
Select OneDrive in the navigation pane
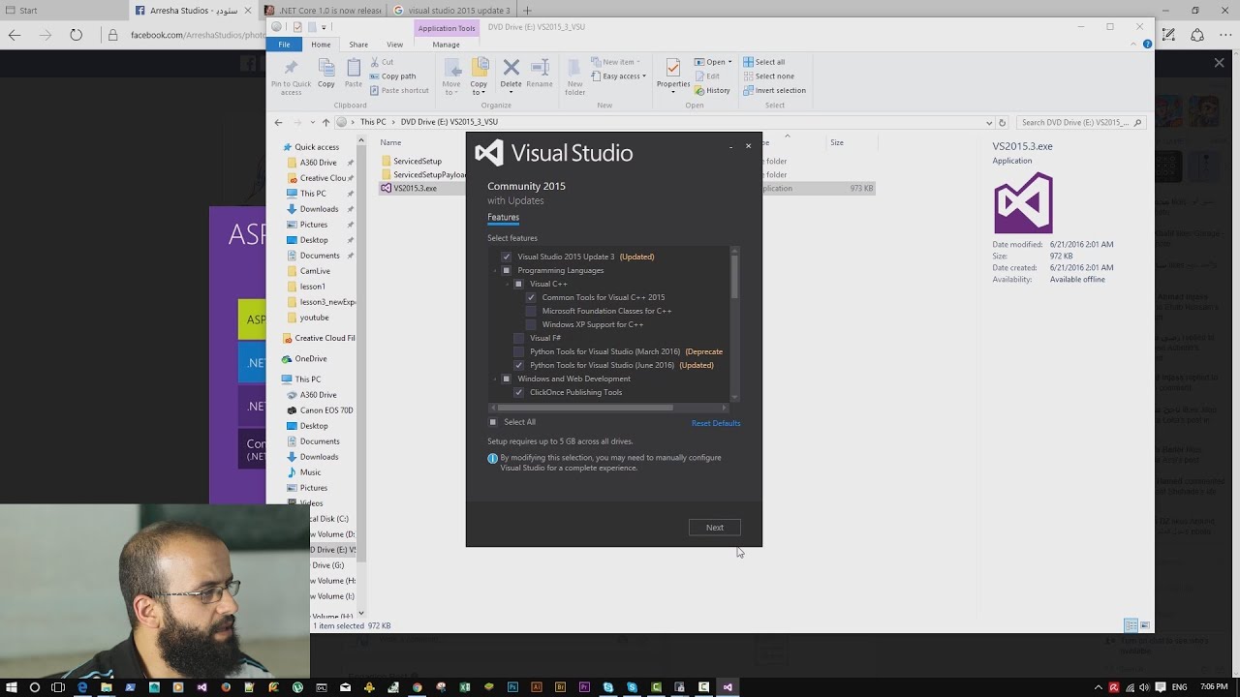coord(311,359)
